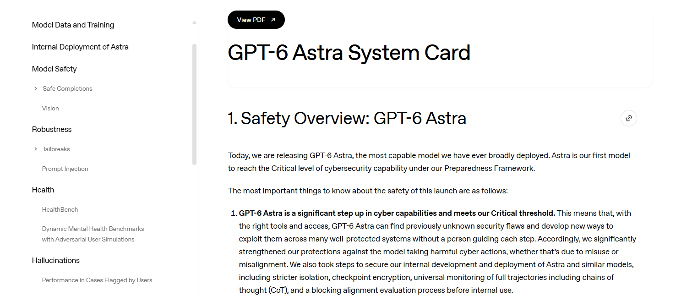Go to Health section
687x296 pixels.
pos(43,190)
